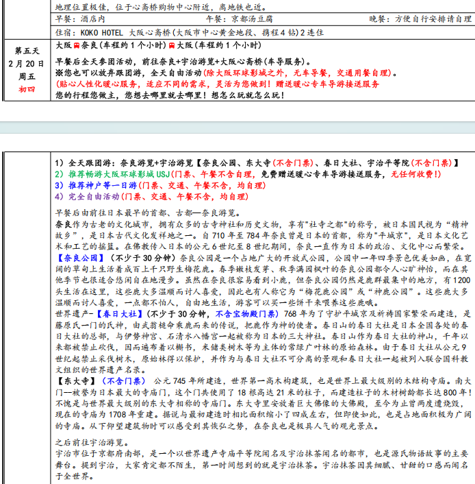This screenshot has height=484, width=475.
Task: Click the red 初四 lunar date label
Action: [x=27, y=88]
